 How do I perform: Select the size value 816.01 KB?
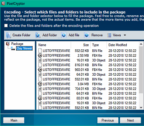(x=82, y=65)
